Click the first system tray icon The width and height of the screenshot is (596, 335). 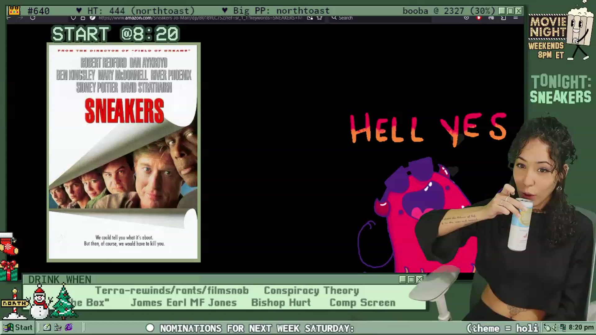pos(548,328)
